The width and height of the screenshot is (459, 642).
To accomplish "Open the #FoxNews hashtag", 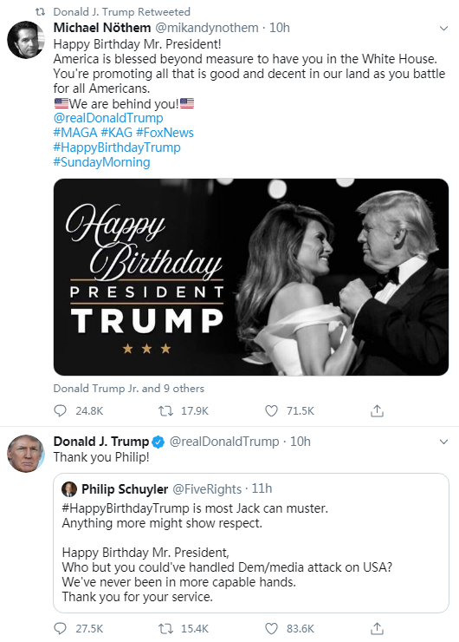I will [165, 133].
